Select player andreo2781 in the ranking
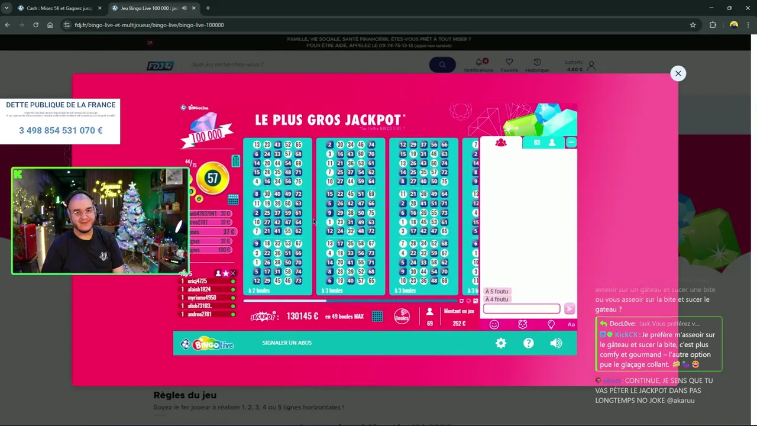The width and height of the screenshot is (757, 426). tap(208, 314)
